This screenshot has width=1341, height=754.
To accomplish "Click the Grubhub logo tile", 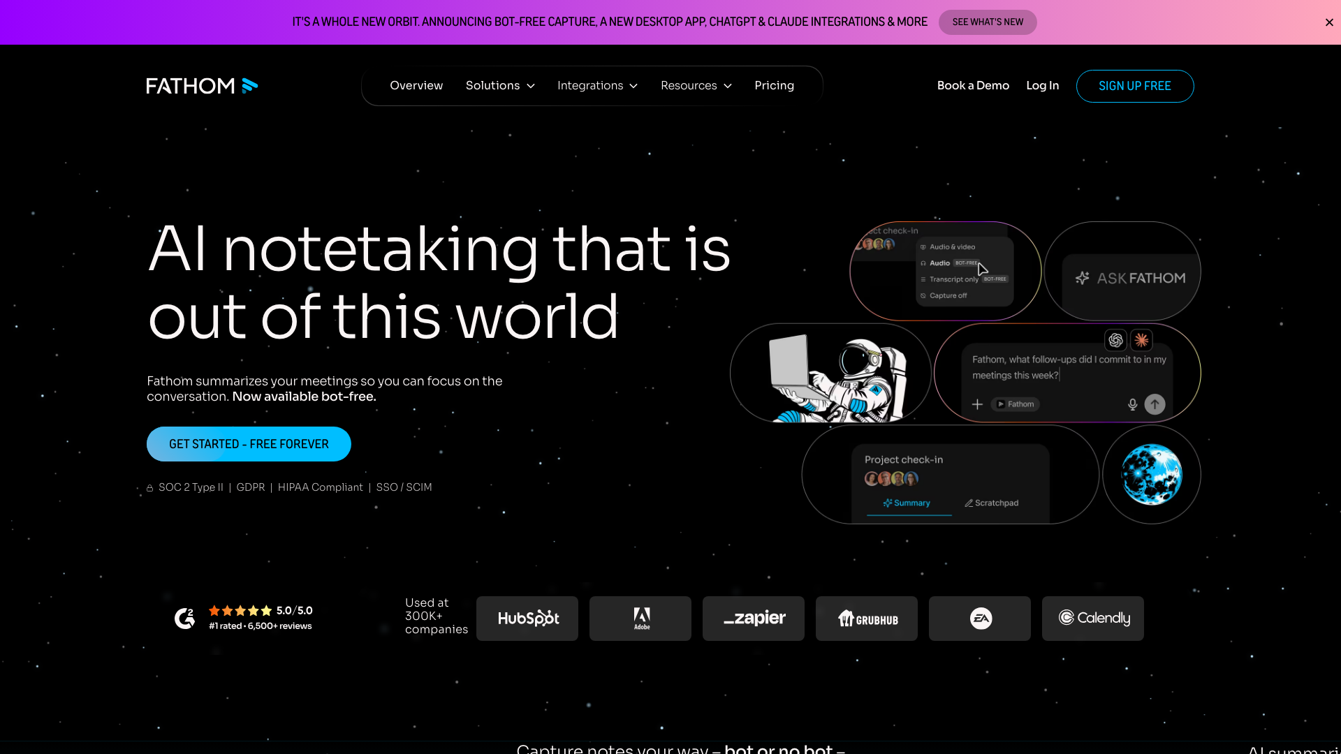I will [x=867, y=619].
